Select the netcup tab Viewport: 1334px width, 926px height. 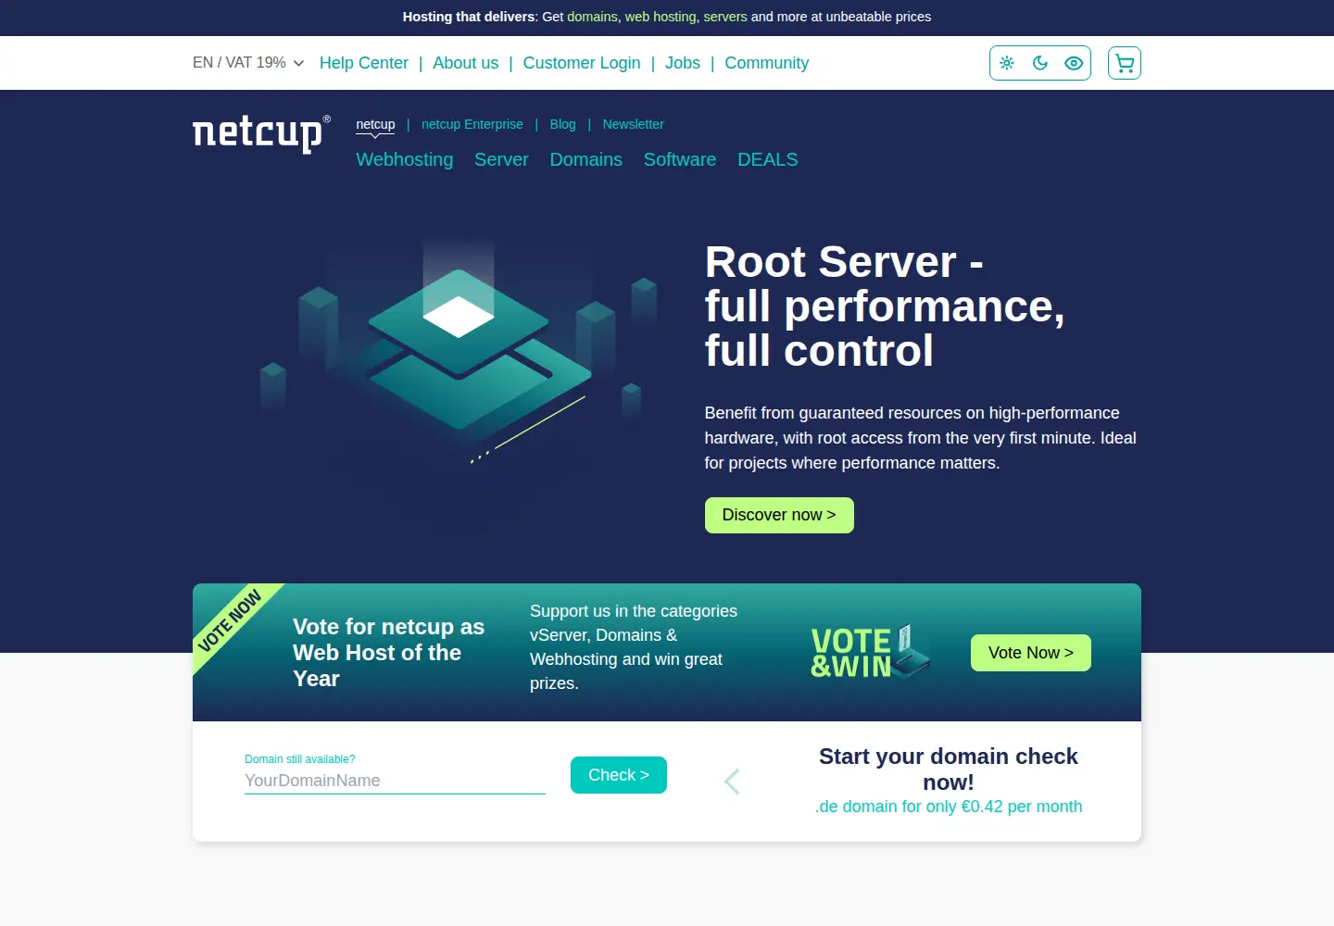pos(375,124)
